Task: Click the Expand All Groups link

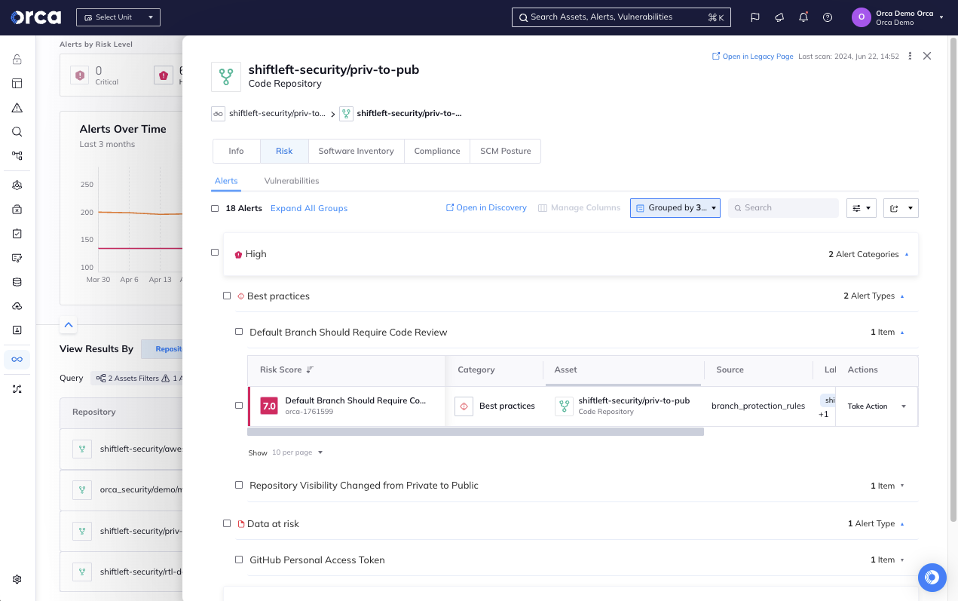Action: coord(309,208)
